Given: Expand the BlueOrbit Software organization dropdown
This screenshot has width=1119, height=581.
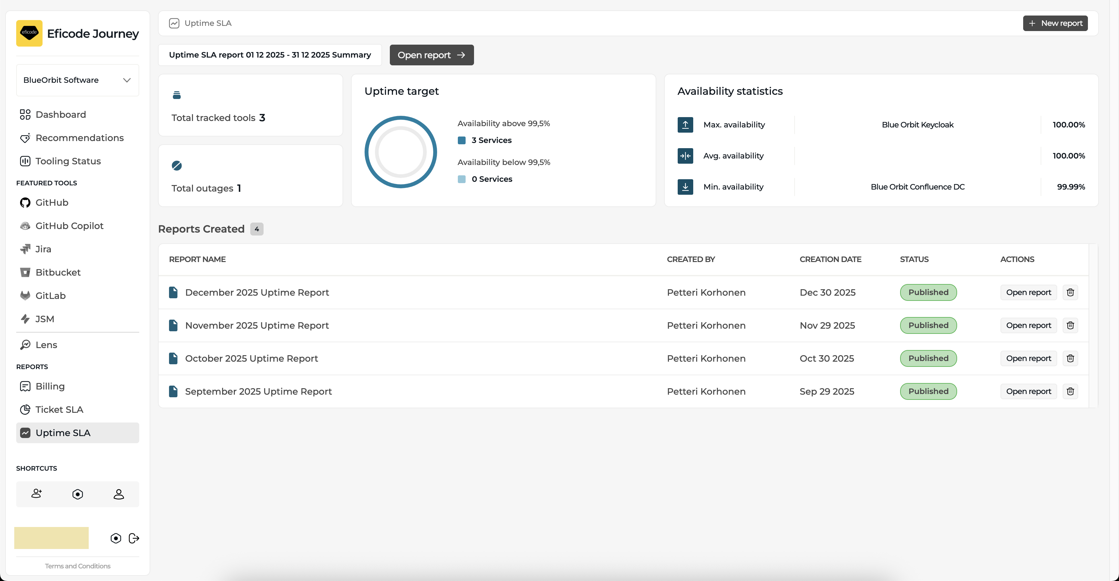Looking at the screenshot, I should click(77, 80).
